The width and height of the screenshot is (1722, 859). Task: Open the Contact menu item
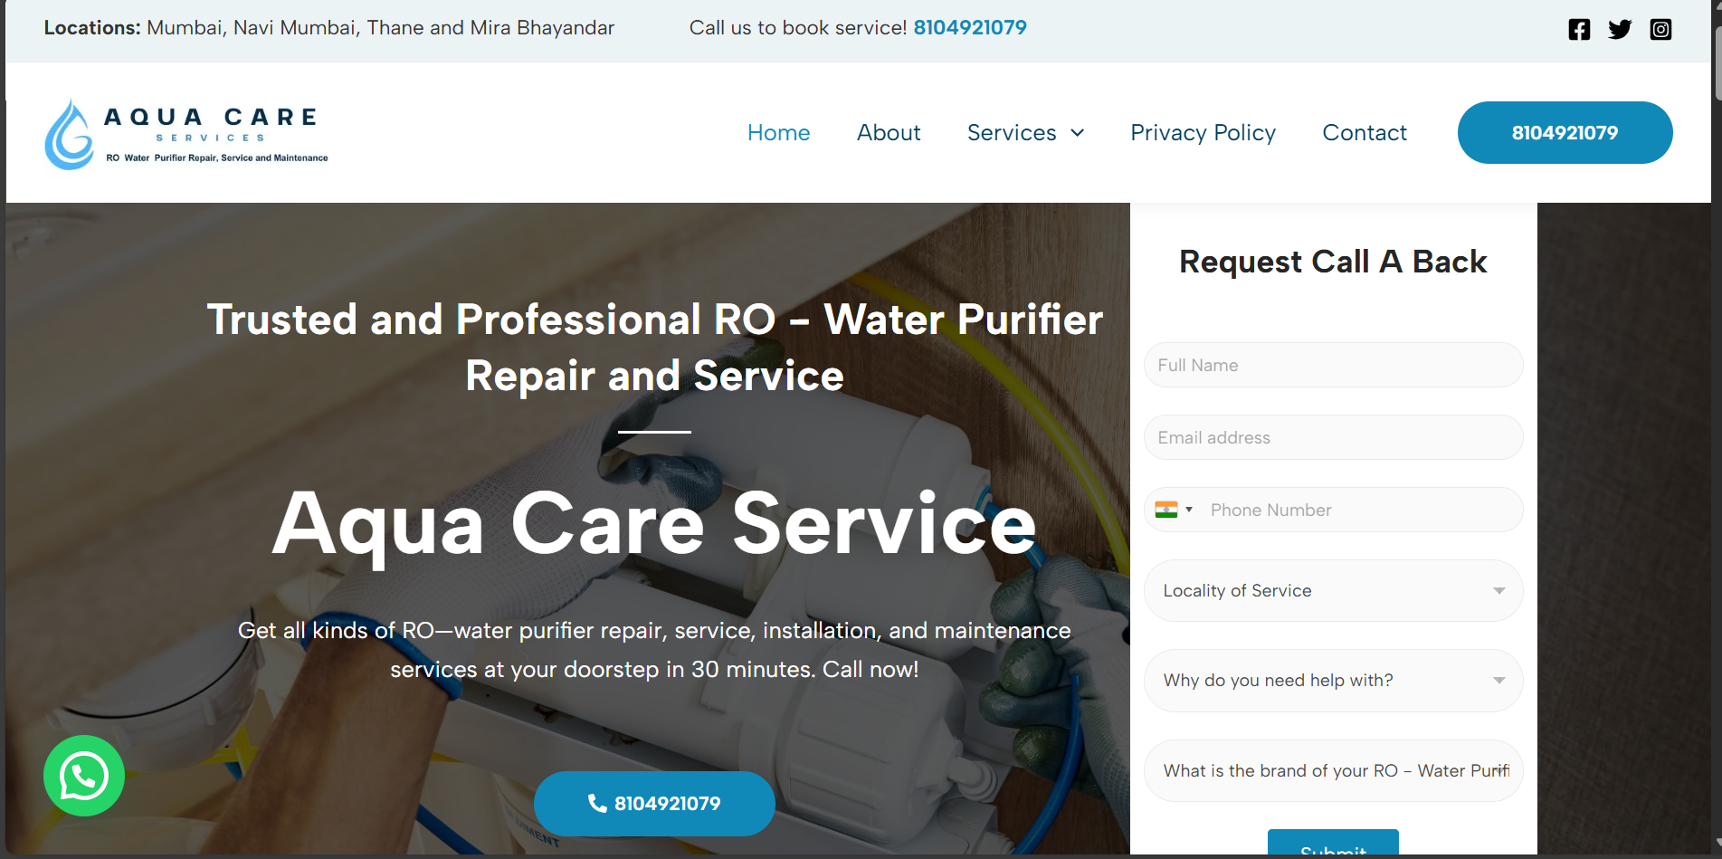(x=1365, y=133)
